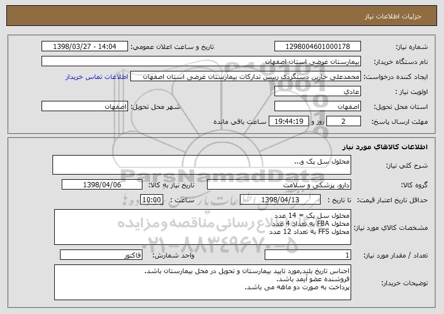This screenshot has width=444, height=314.
Task: Click the حداقل تاریخ اعتبار قیمت label
Action: [x=392, y=200]
